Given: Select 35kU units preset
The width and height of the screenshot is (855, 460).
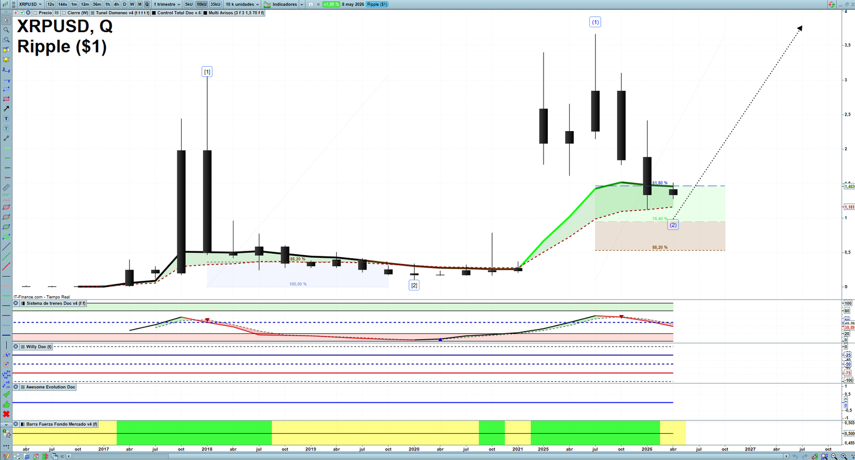Looking at the screenshot, I should point(215,4).
